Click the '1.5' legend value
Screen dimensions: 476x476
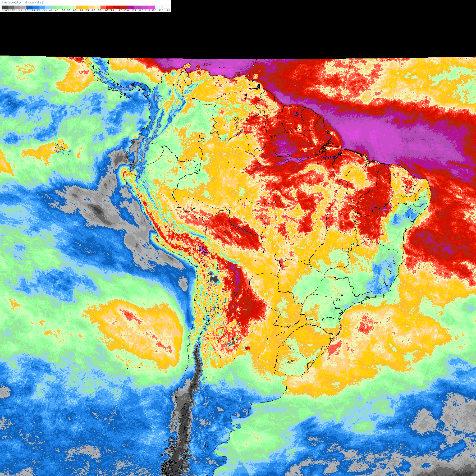20,10
